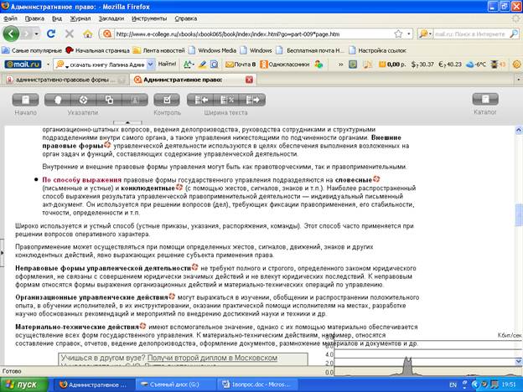
Task: Expand more toolbar items chevron
Action: pos(340,64)
